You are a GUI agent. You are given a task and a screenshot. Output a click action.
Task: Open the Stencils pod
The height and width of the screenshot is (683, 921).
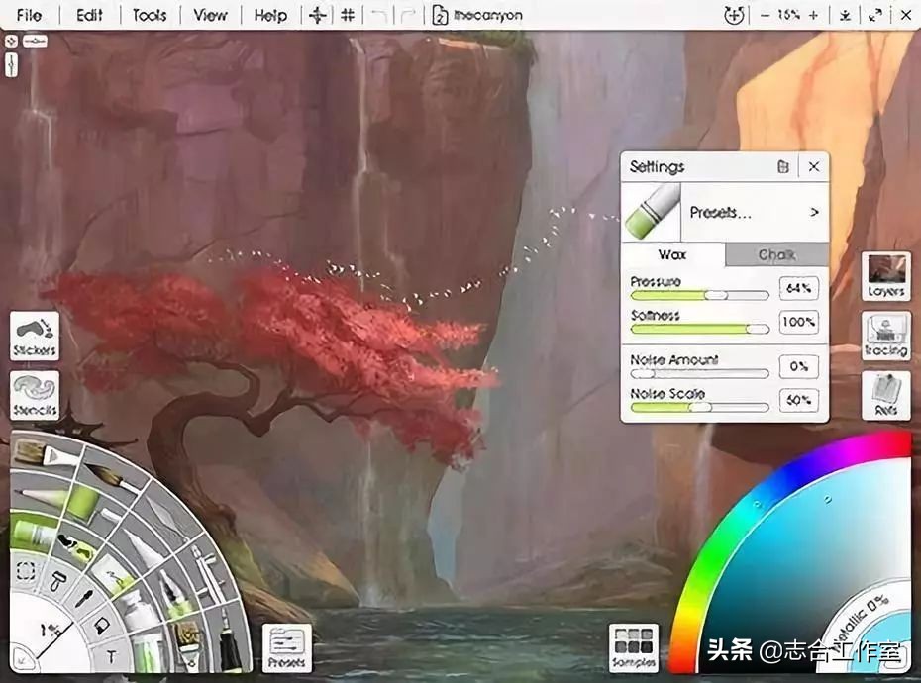point(35,392)
